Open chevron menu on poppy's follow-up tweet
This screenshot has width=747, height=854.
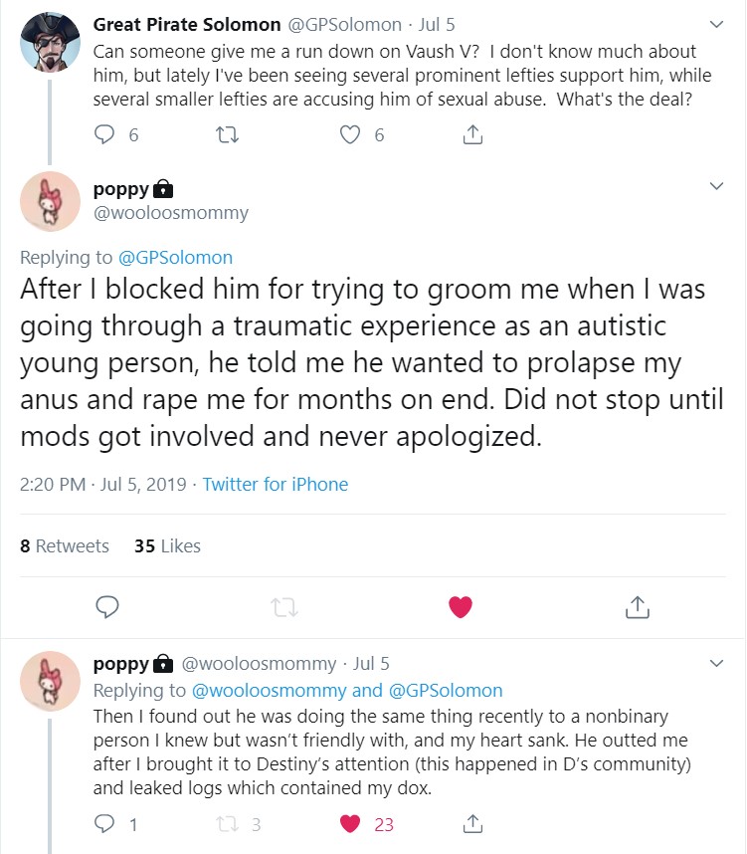[x=715, y=663]
